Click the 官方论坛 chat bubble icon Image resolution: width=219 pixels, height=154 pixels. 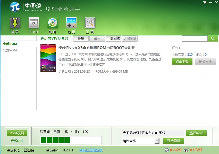click(x=167, y=150)
